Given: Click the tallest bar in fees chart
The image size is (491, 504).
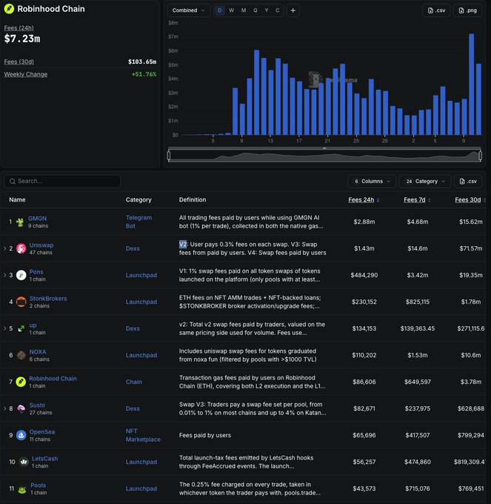Looking at the screenshot, I should click(x=471, y=84).
